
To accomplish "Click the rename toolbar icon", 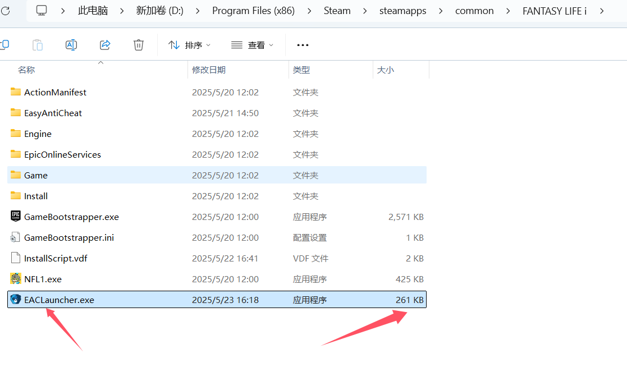I will click(71, 45).
